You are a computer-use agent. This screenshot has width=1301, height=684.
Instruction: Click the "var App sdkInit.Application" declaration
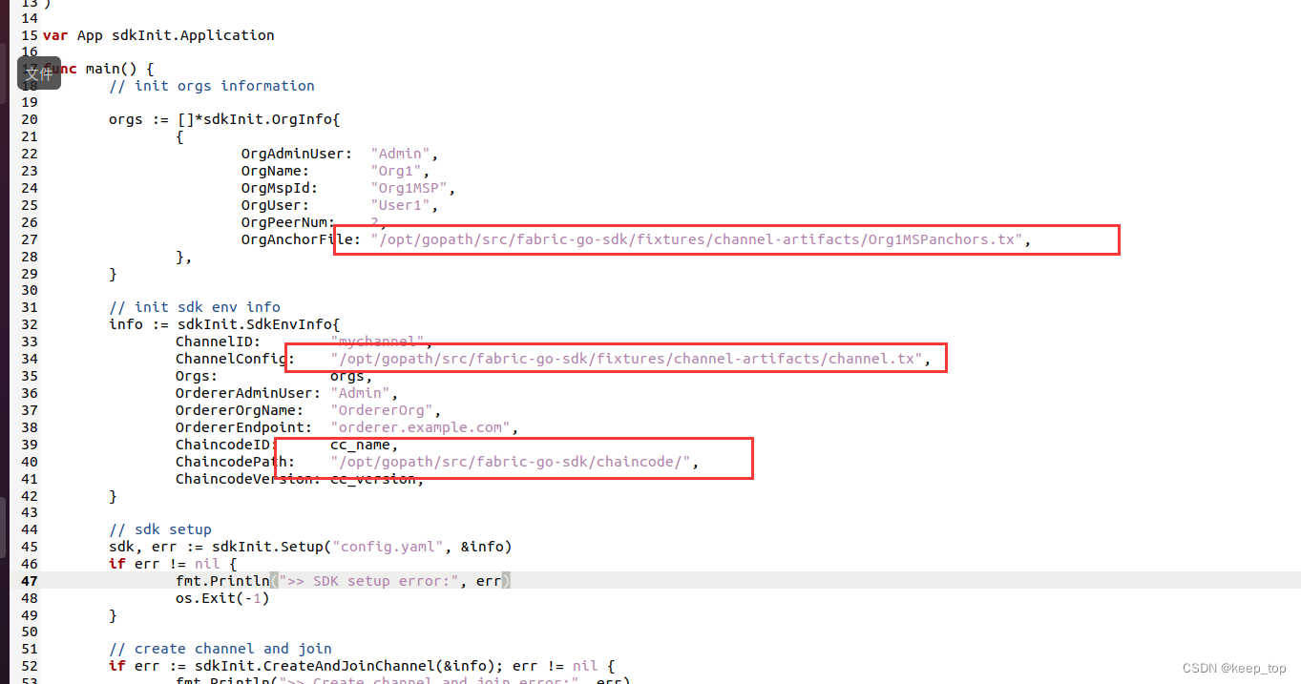pos(158,35)
